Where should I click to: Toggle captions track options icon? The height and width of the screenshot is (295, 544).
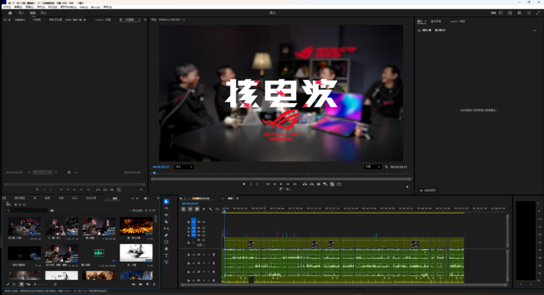pyautogui.click(x=217, y=209)
